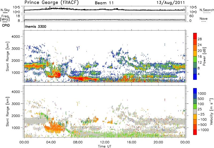Click the Slant Range label of the power panel
214x148 pixels.
(x=7, y=57)
